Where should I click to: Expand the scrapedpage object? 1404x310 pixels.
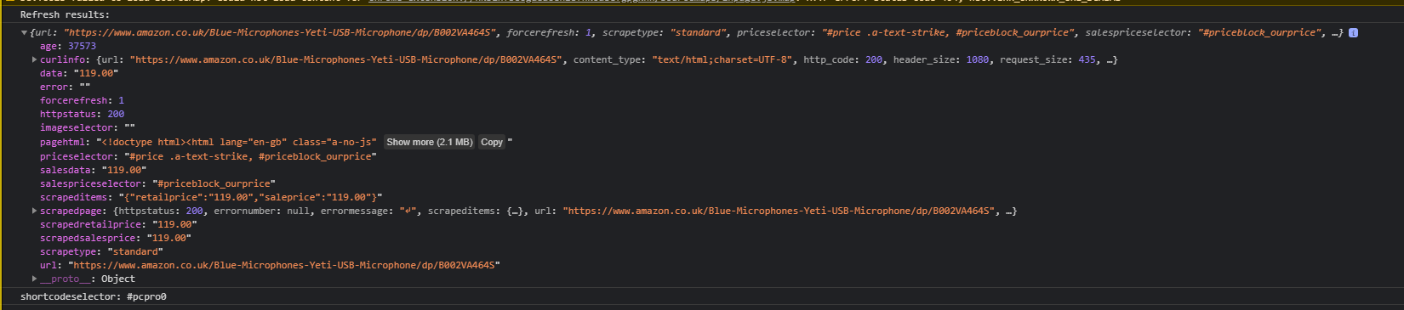[34, 211]
